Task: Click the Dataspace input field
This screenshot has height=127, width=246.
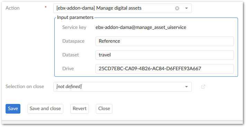Action: (165, 41)
